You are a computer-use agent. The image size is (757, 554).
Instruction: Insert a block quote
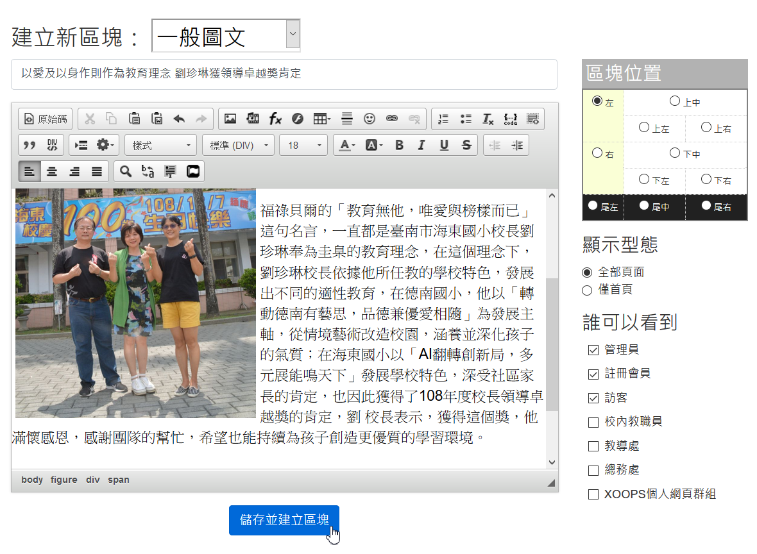coord(30,146)
